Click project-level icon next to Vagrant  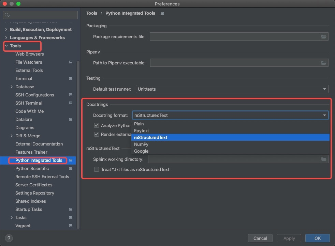[x=71, y=226]
